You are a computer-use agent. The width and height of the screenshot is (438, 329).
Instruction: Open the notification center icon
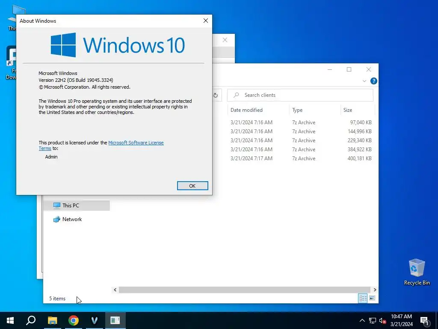(x=424, y=320)
